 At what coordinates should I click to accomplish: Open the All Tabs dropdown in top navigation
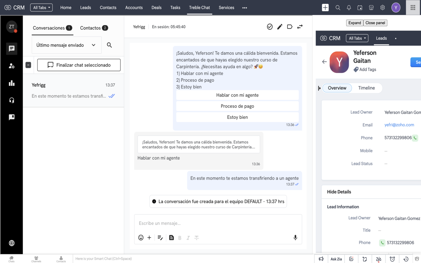pyautogui.click(x=41, y=8)
